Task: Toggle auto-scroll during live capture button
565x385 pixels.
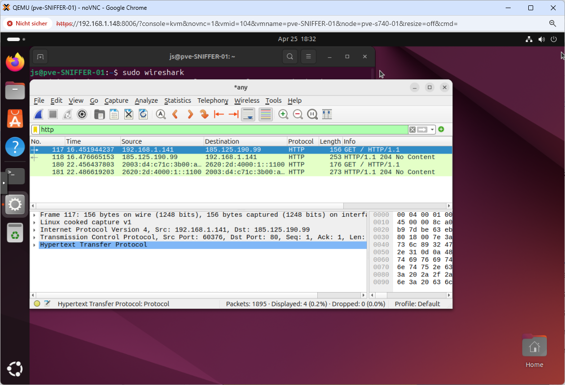Action: (x=248, y=114)
